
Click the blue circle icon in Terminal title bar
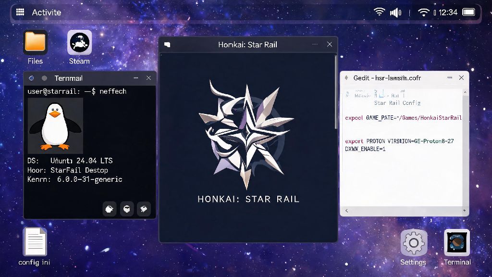tap(31, 78)
